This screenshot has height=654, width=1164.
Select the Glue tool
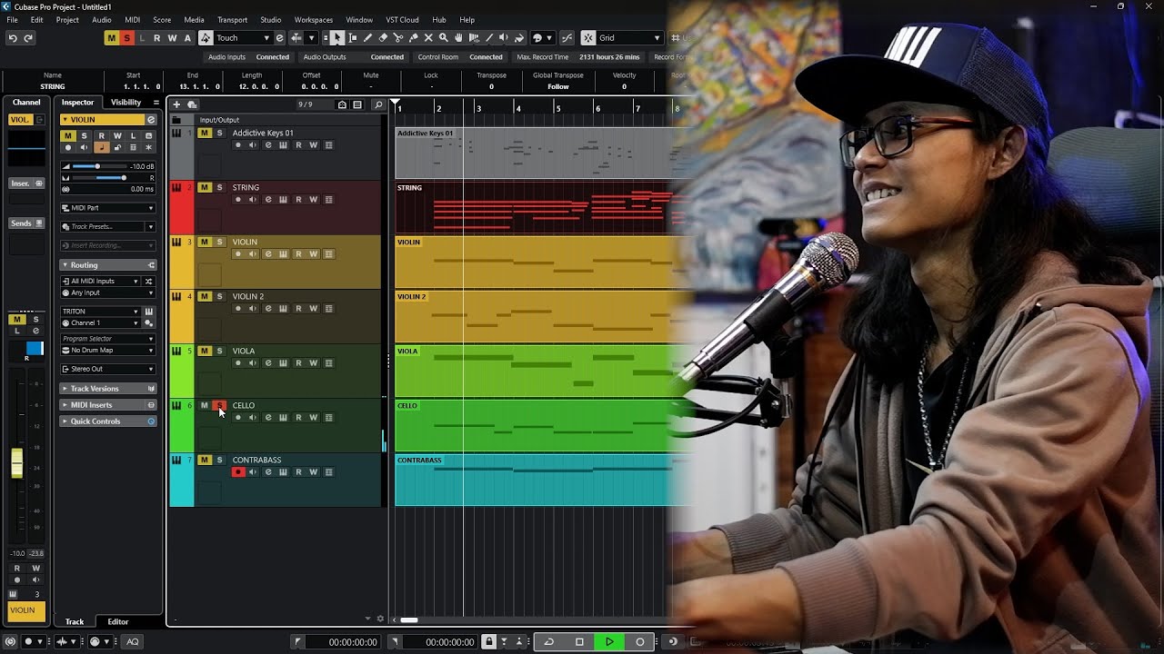click(413, 38)
